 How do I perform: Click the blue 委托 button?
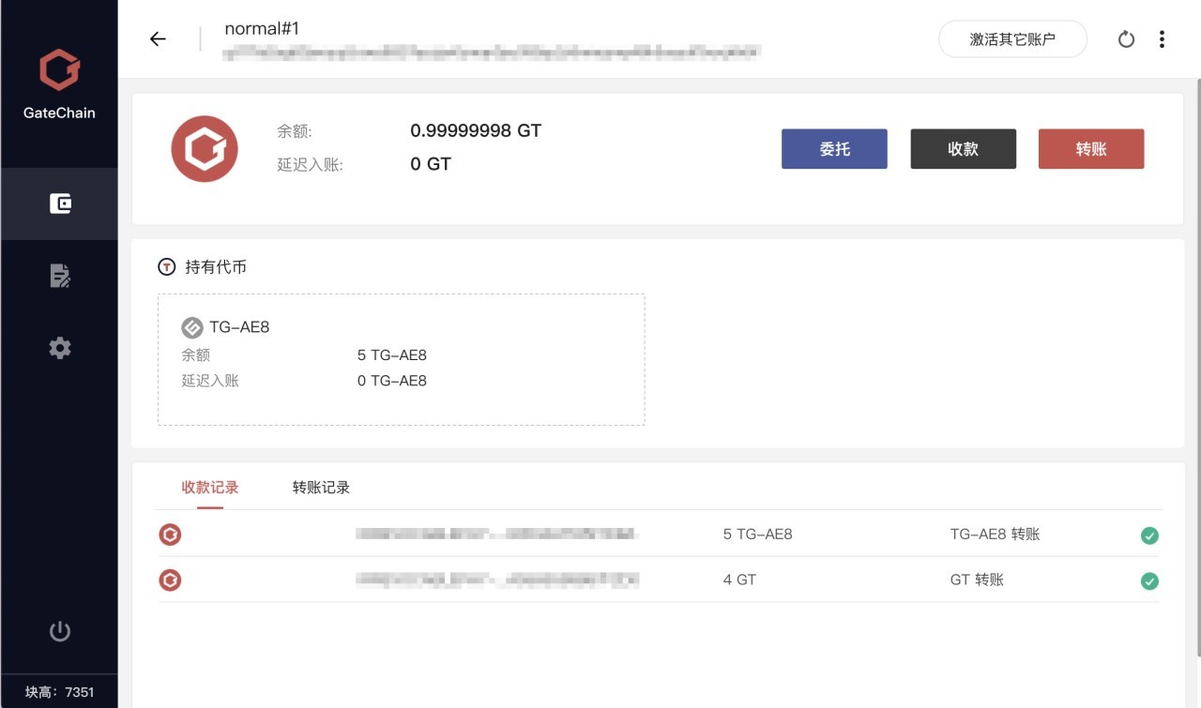(834, 149)
